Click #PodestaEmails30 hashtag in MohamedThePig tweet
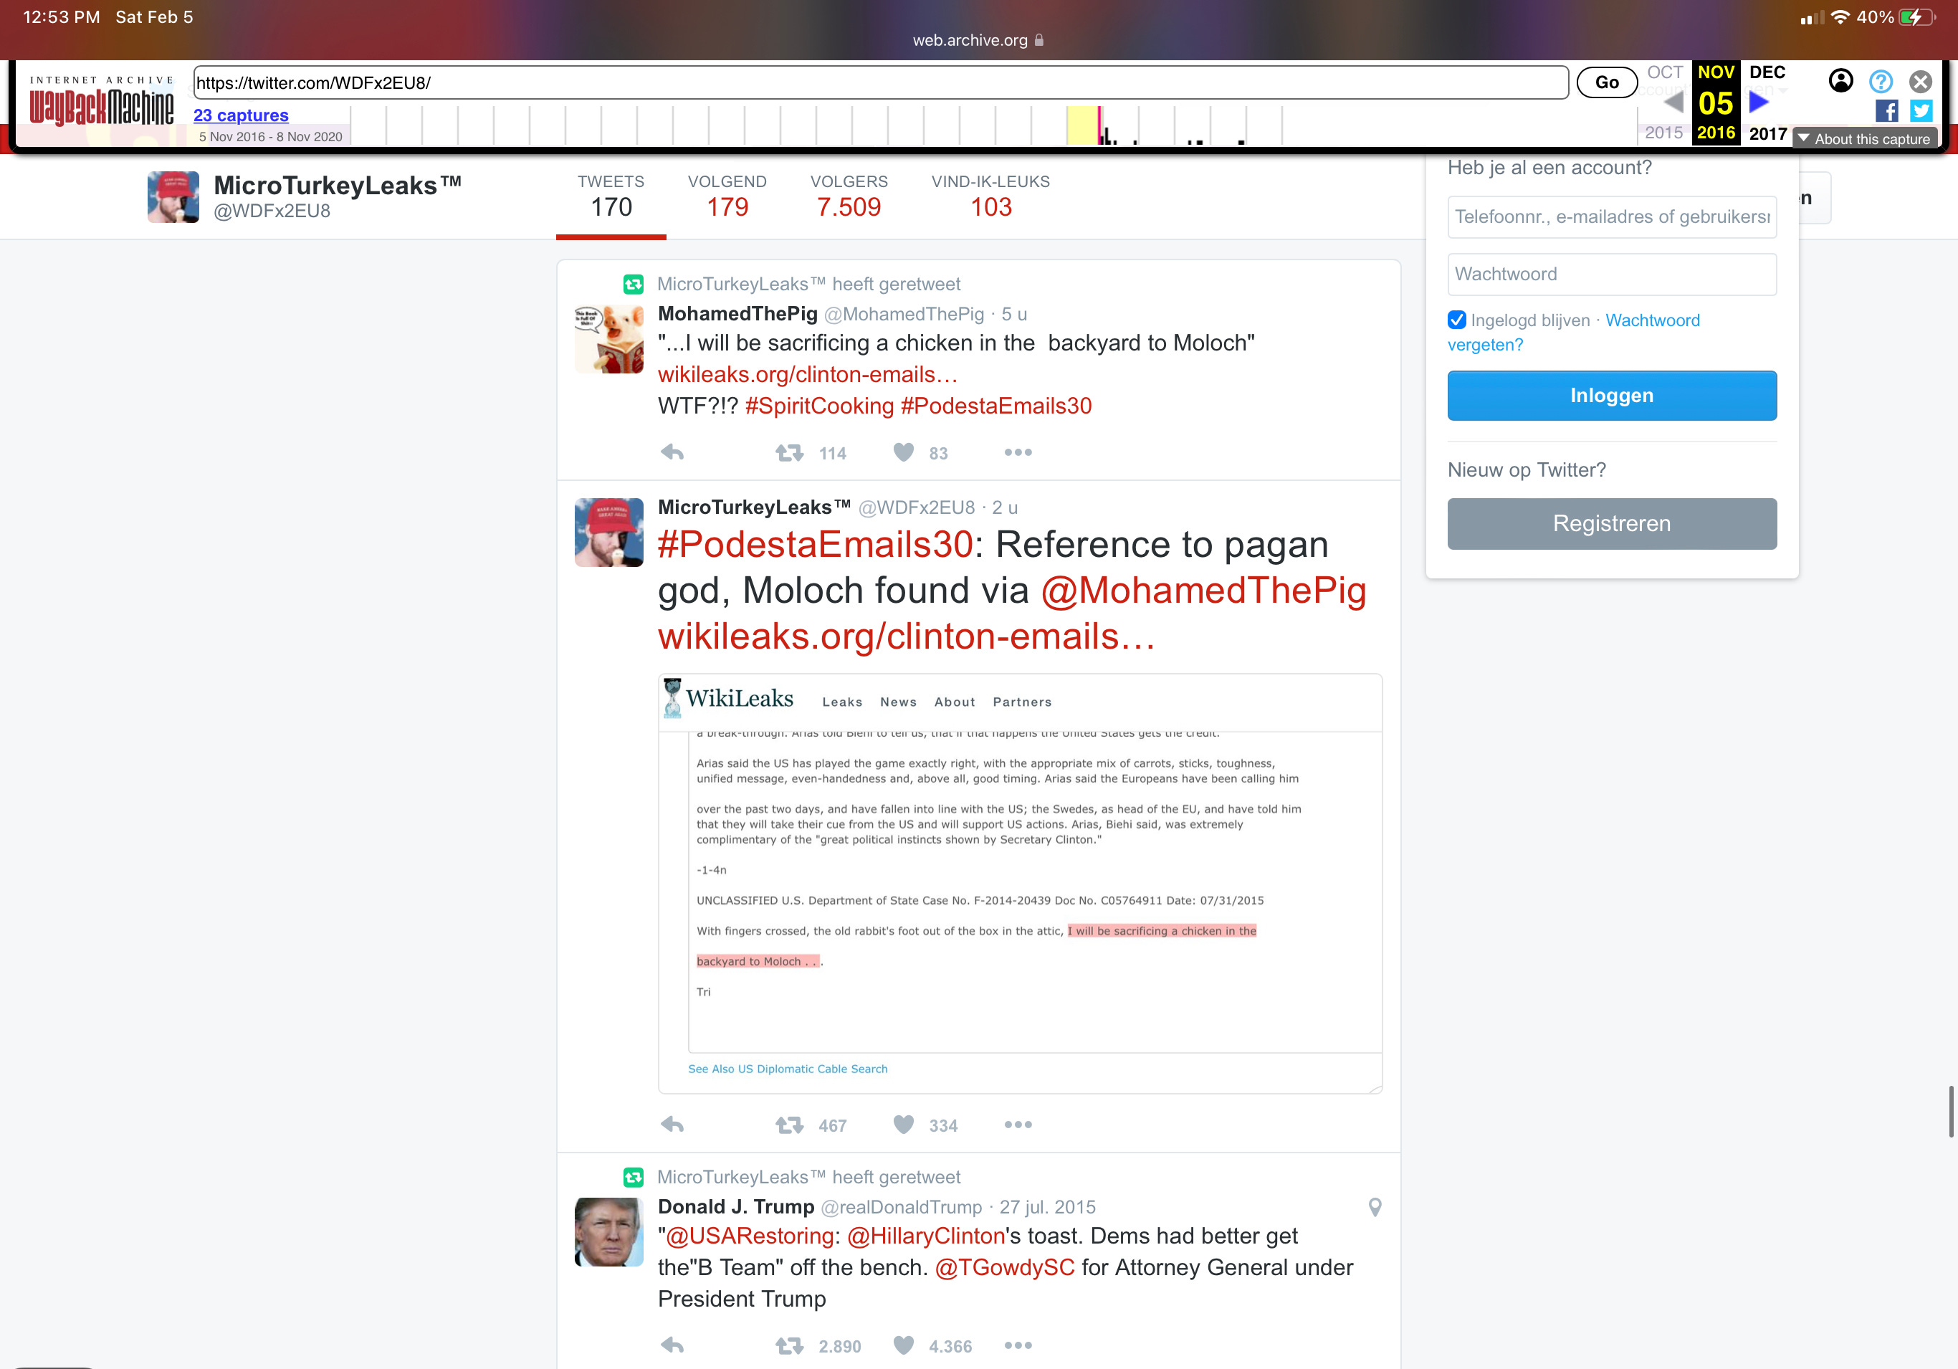Viewport: 1958px width, 1369px height. (996, 406)
